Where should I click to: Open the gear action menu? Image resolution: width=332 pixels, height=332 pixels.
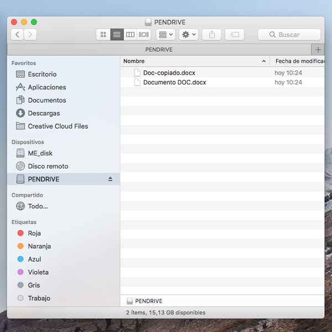pos(188,34)
